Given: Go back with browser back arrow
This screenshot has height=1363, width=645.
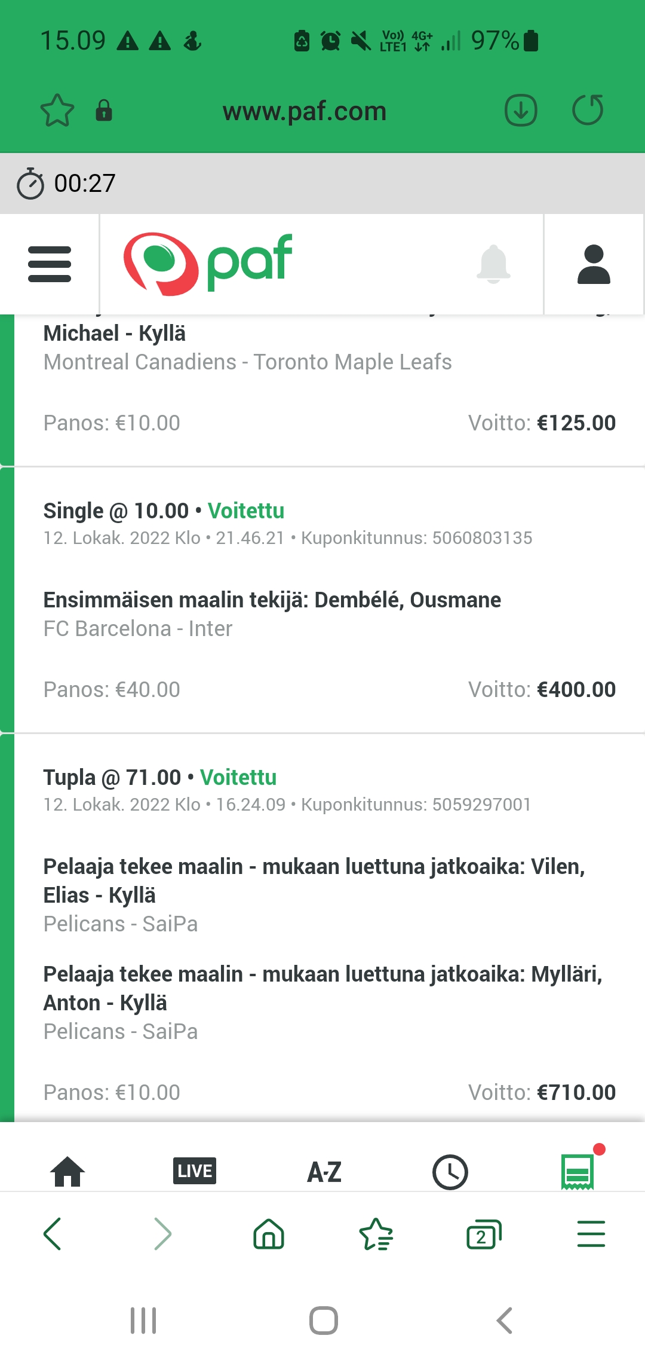Looking at the screenshot, I should click(53, 1234).
